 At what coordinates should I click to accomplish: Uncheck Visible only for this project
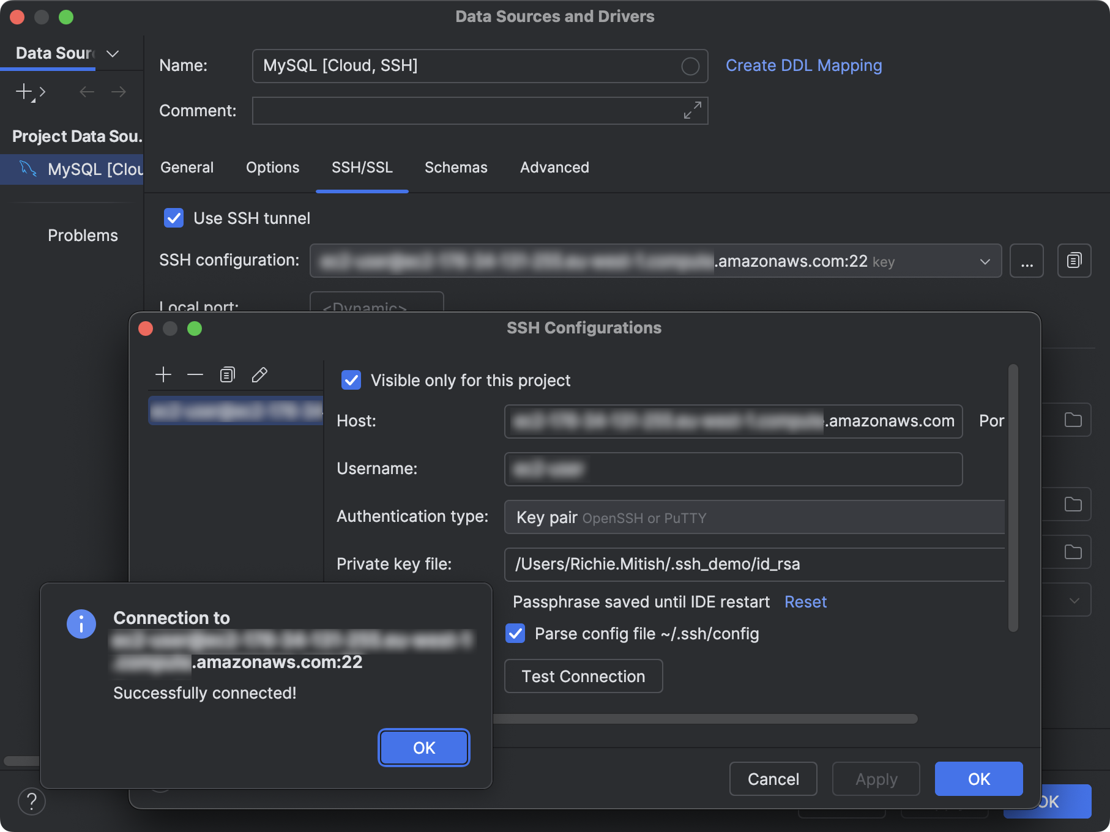point(351,380)
